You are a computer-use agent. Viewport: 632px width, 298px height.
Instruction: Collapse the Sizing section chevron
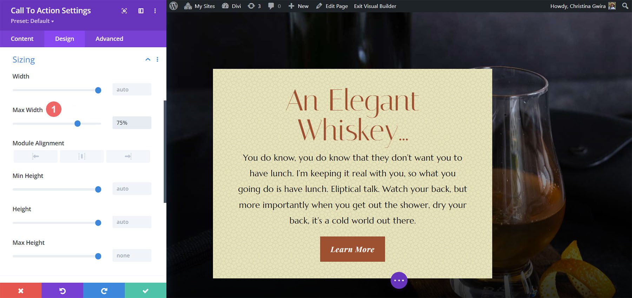pos(148,59)
